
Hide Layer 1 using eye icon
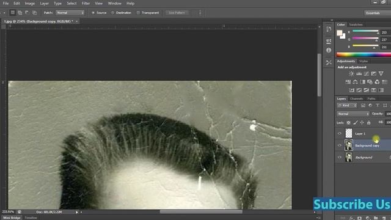340,133
